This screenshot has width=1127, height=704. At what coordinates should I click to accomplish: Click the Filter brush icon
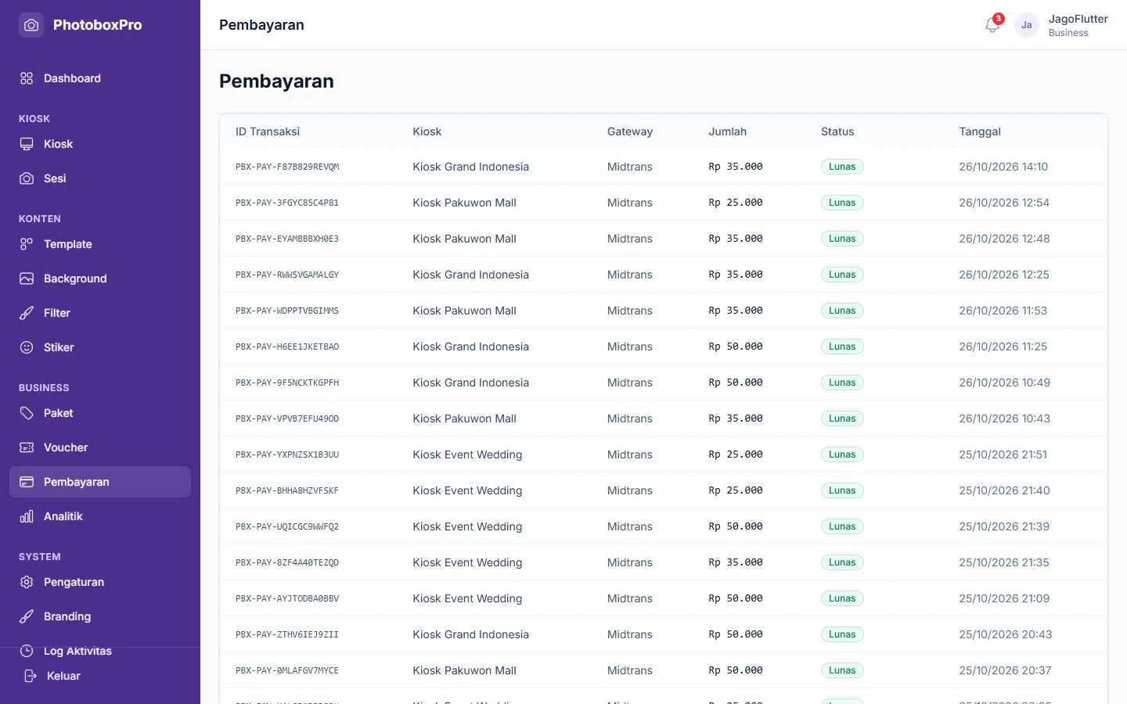[x=27, y=313]
